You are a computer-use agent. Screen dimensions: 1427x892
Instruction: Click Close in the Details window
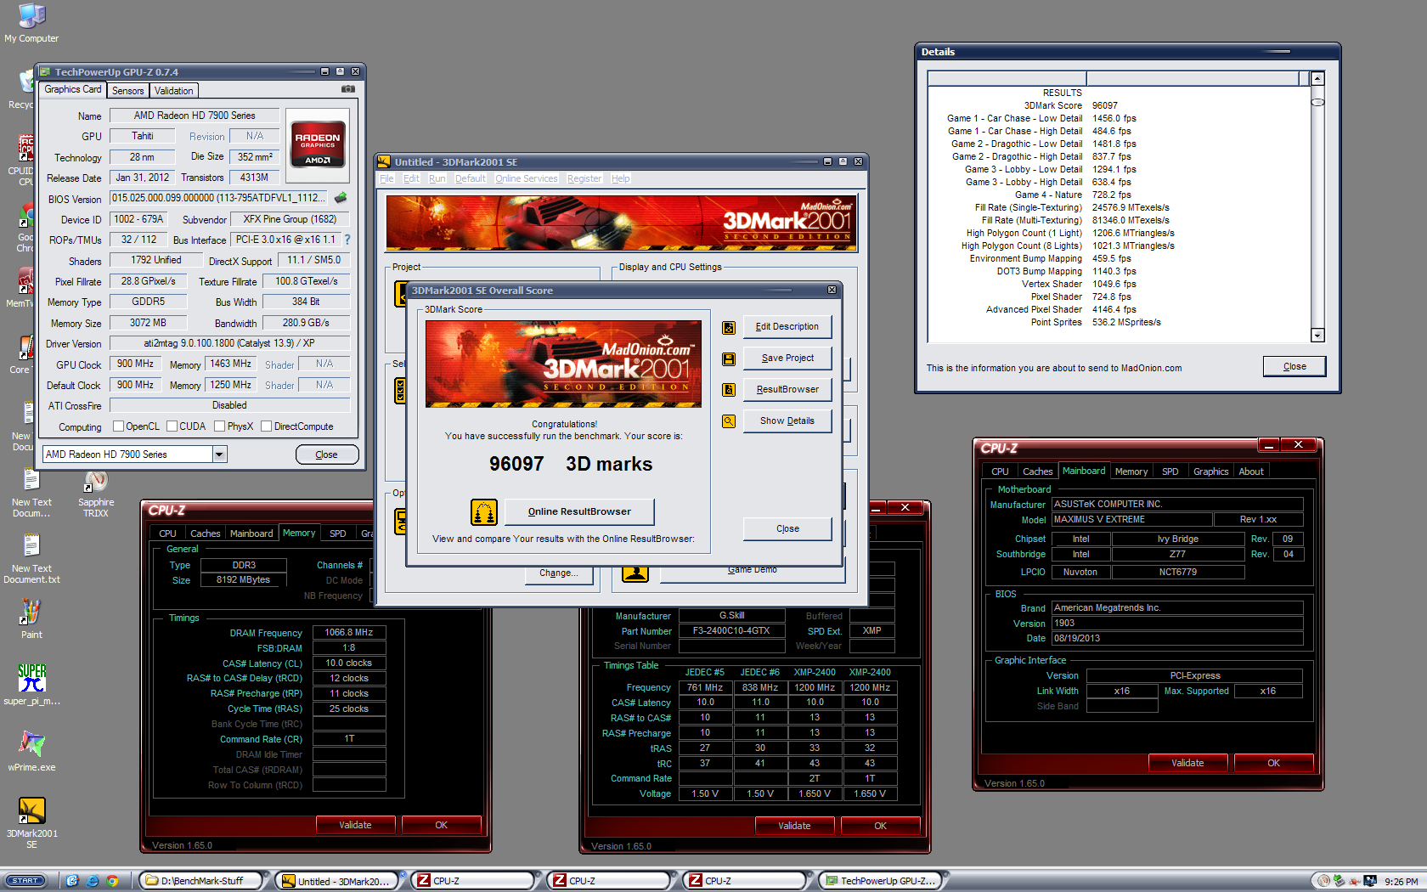point(1294,366)
